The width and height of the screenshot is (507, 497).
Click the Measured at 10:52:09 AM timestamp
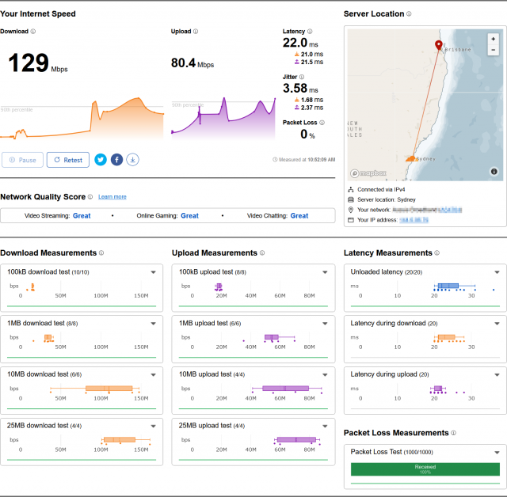[304, 160]
